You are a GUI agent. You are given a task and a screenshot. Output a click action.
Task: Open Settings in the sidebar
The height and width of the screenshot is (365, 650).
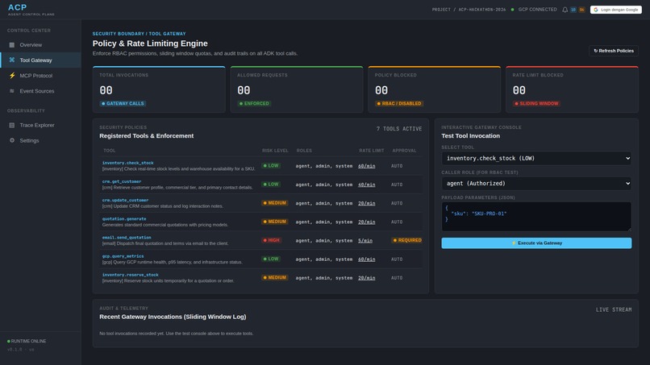[40, 140]
